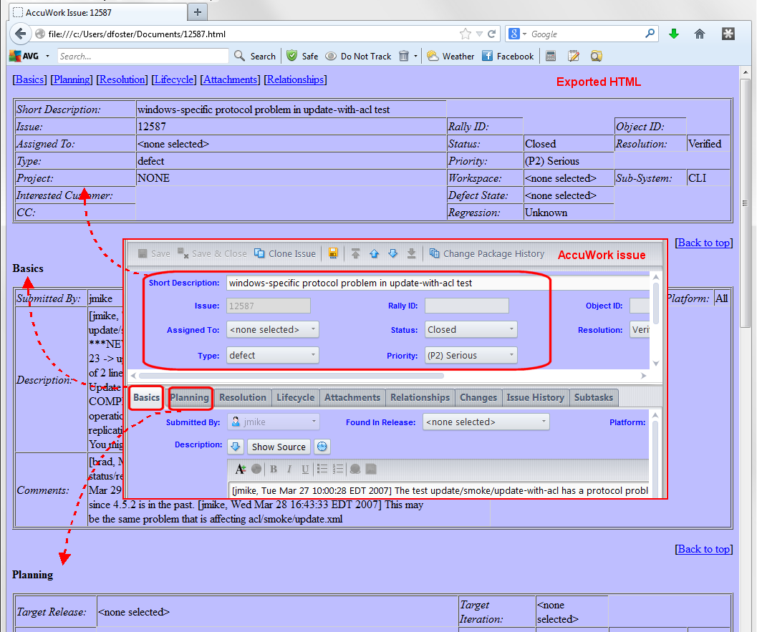Click inside the AVG Search text field

tap(142, 56)
